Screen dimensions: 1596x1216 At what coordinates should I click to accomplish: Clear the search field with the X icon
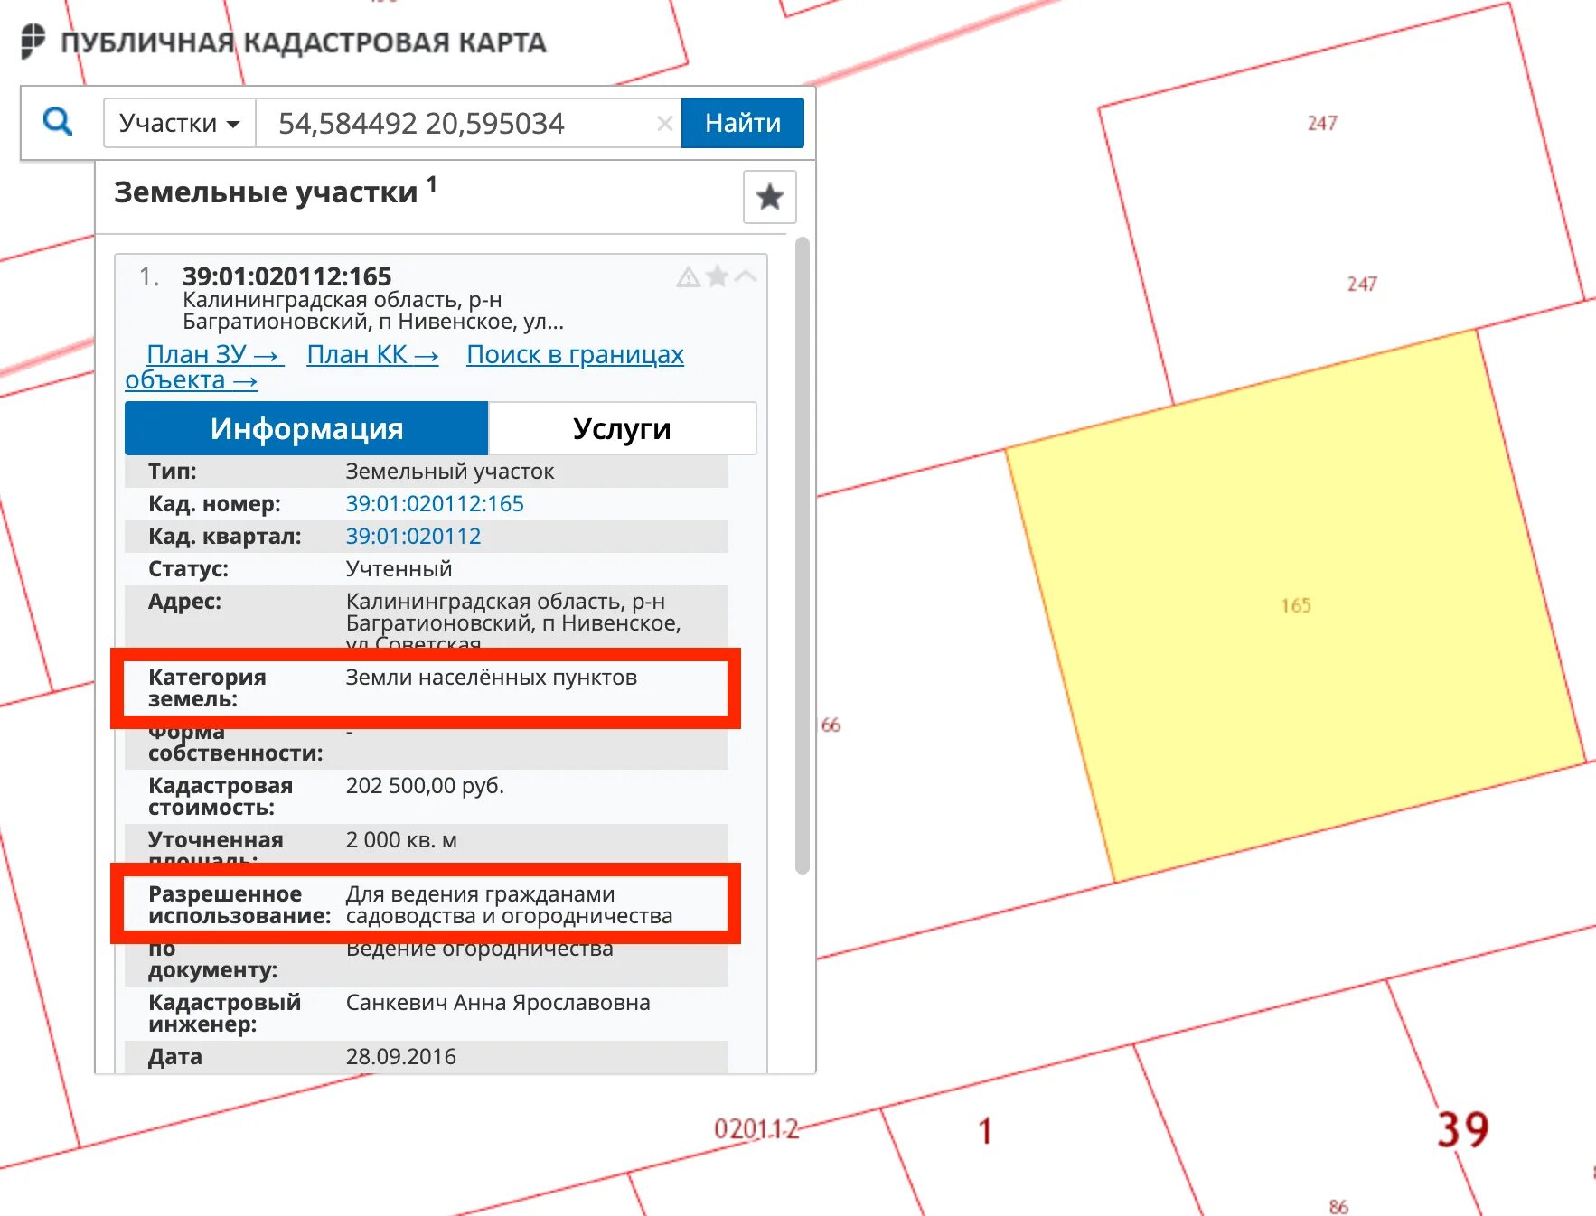coord(664,123)
